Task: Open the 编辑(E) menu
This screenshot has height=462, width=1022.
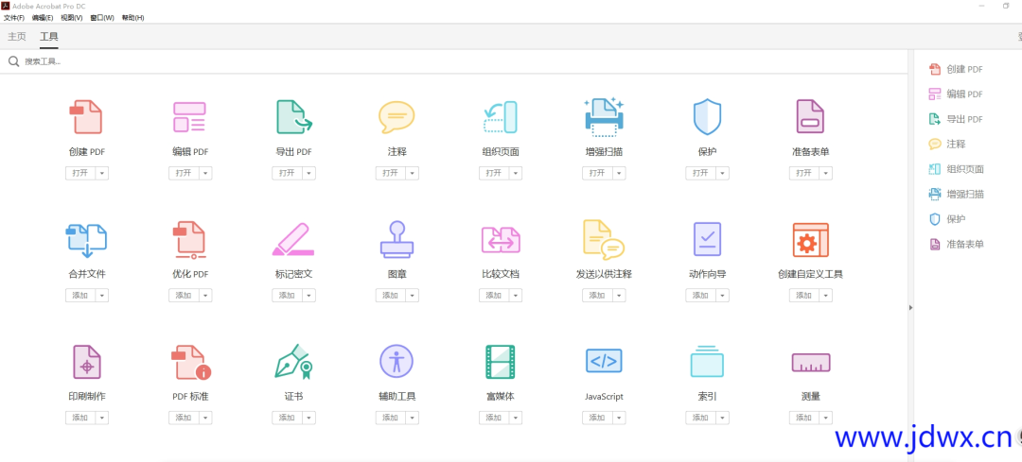Action: (43, 18)
